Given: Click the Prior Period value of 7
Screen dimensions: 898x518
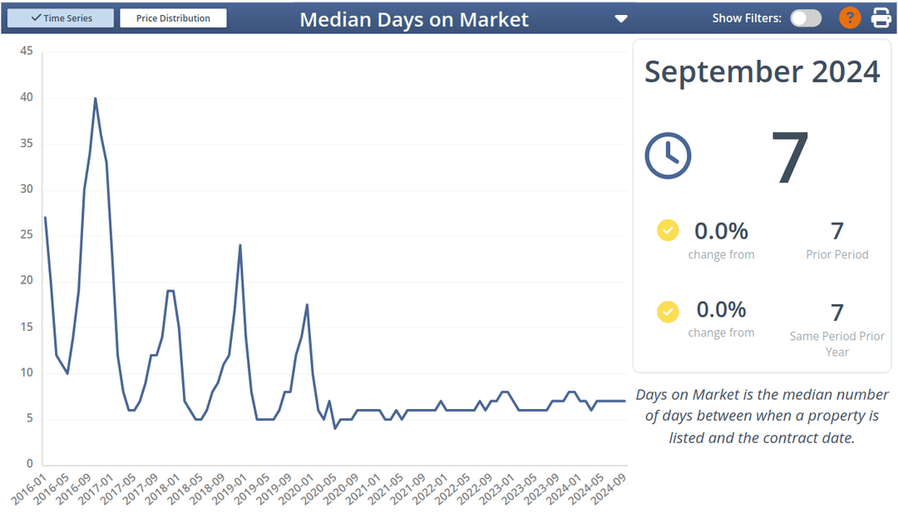Looking at the screenshot, I should (836, 230).
